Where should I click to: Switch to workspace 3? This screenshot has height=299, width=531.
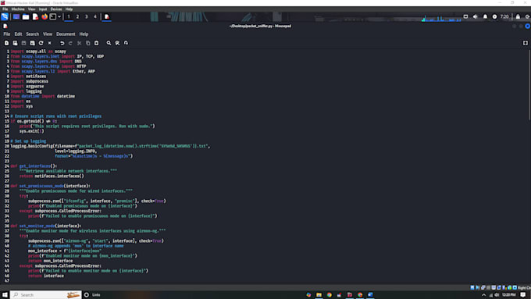86,16
